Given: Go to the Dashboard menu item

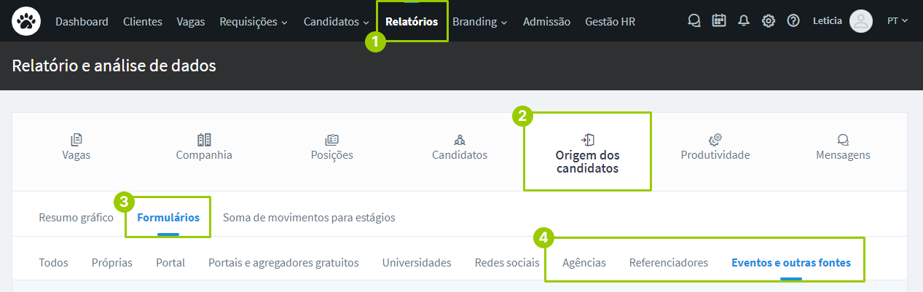Looking at the screenshot, I should pyautogui.click(x=82, y=22).
